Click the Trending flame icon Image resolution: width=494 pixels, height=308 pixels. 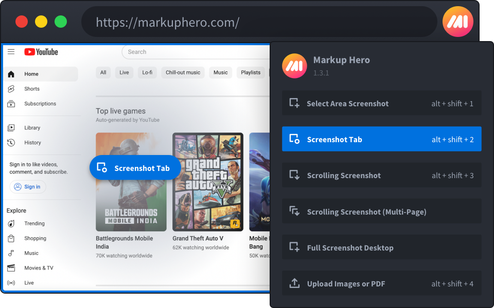pyautogui.click(x=11, y=223)
